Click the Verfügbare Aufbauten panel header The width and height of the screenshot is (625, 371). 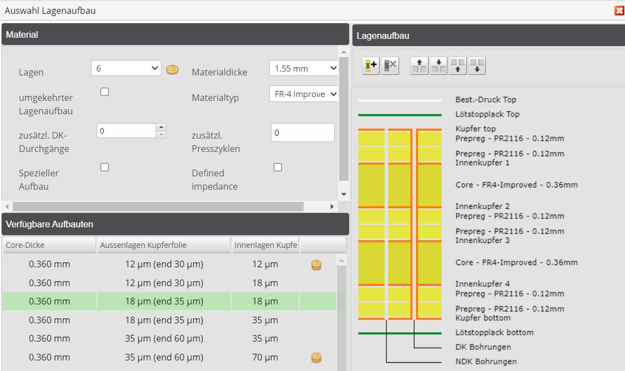tap(174, 224)
